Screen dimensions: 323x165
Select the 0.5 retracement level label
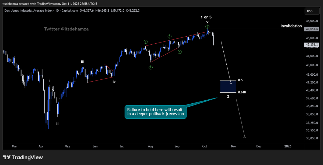click(240, 80)
